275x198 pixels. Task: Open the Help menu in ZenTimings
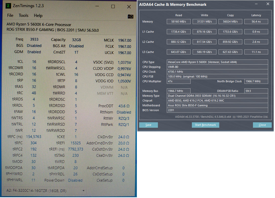point(38,16)
